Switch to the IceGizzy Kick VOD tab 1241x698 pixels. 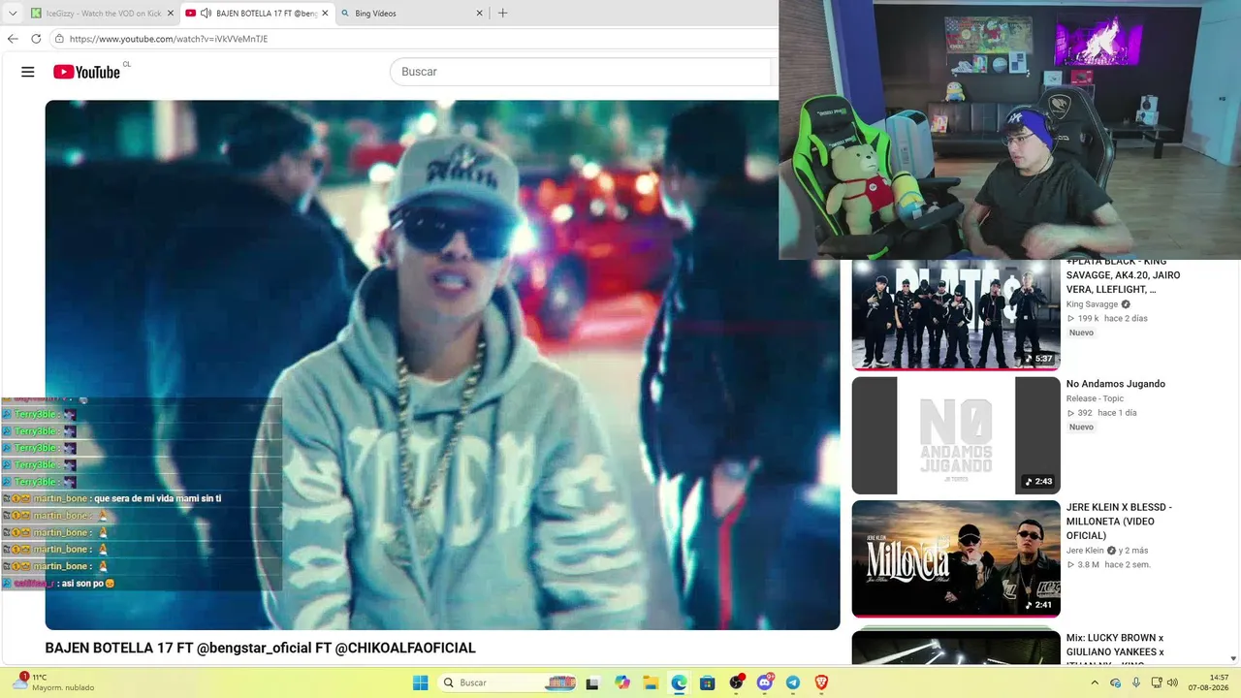pyautogui.click(x=102, y=14)
